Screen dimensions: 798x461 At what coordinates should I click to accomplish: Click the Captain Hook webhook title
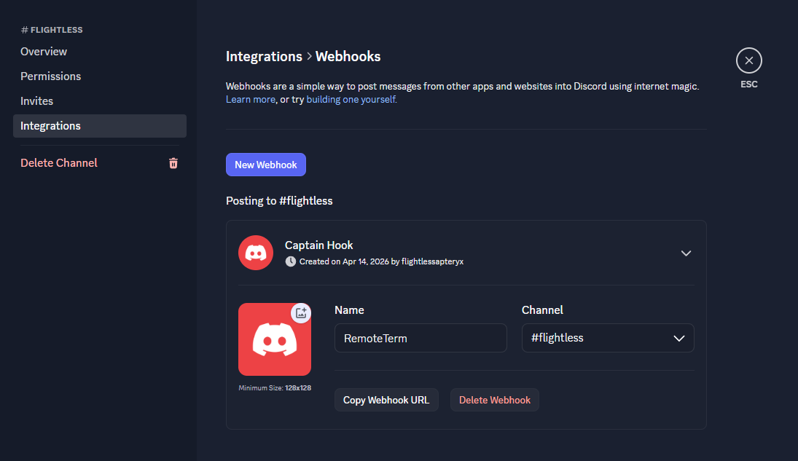[x=318, y=245]
